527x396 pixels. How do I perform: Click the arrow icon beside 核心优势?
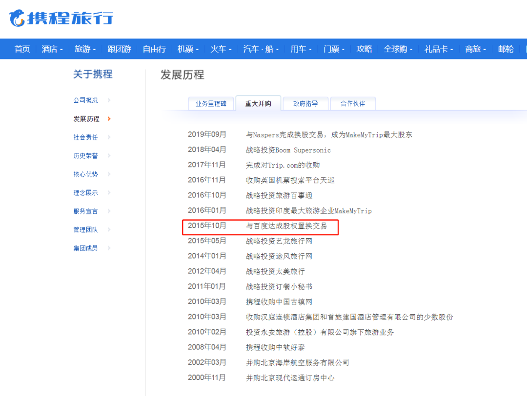[x=109, y=174]
